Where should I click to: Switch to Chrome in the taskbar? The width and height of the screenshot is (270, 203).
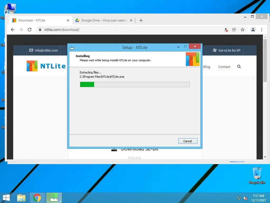pos(37,198)
